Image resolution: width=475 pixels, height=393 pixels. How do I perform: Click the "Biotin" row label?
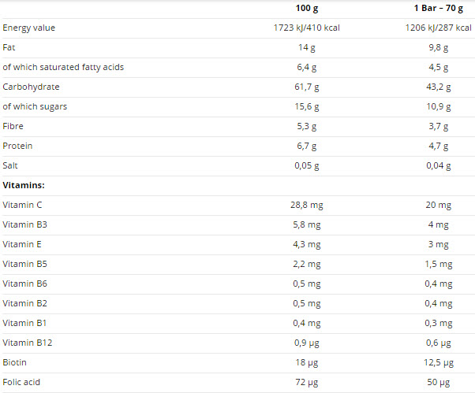click(x=16, y=362)
